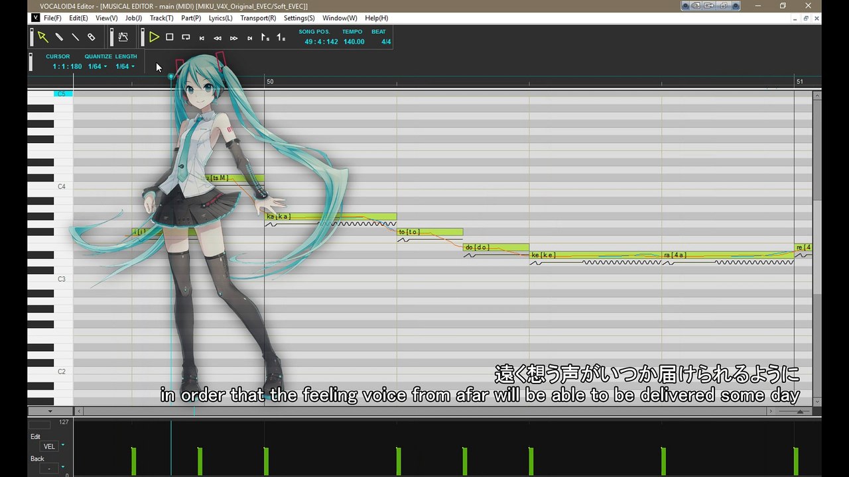The width and height of the screenshot is (849, 477).
Task: Open the Lyrics(L) menu
Action: pyautogui.click(x=220, y=18)
